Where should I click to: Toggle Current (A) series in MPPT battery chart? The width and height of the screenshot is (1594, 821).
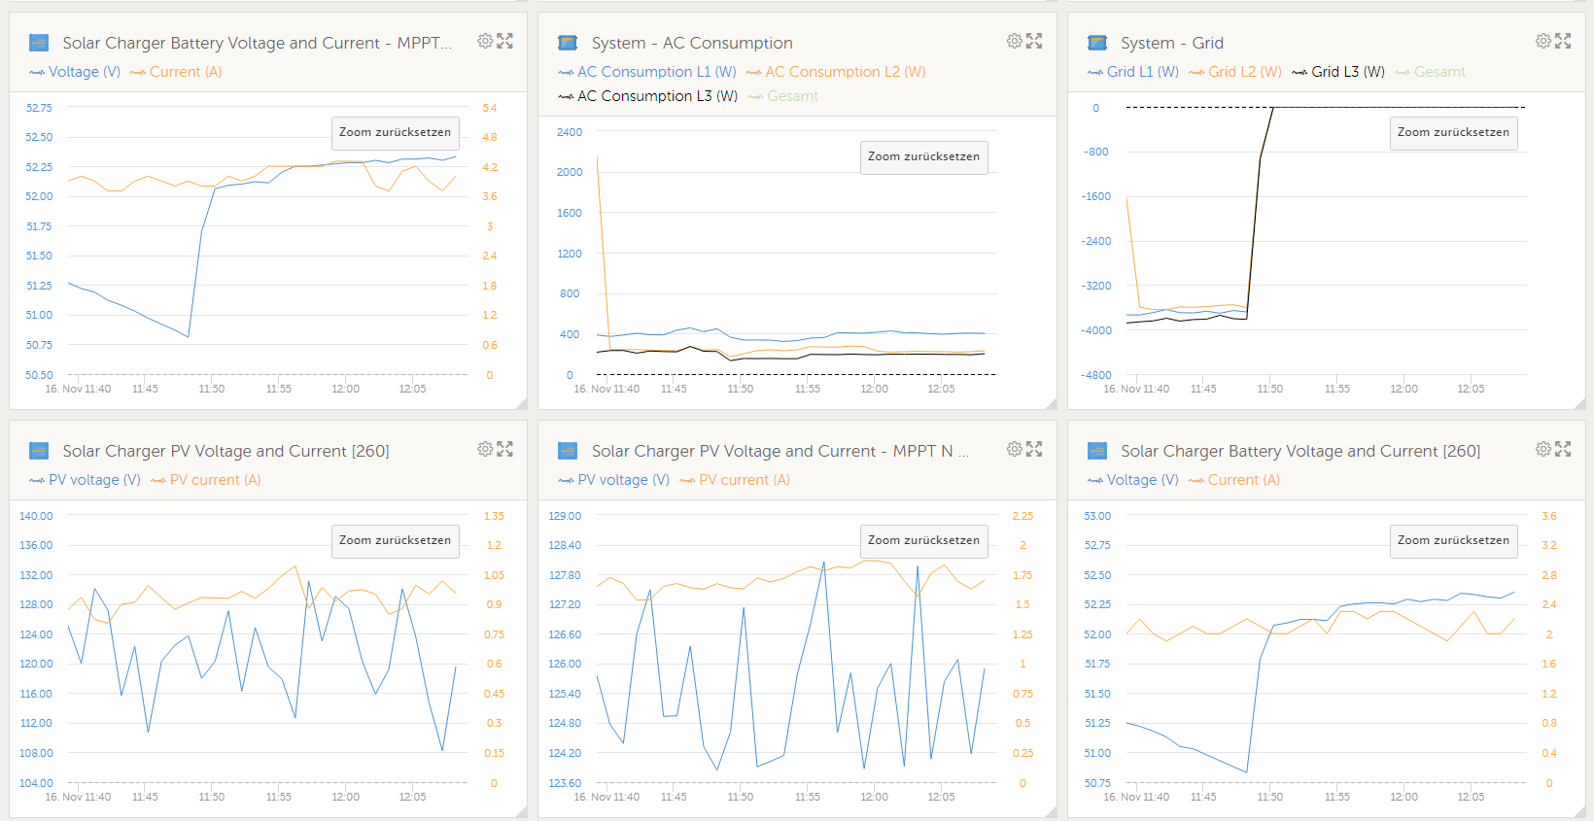[x=176, y=72]
